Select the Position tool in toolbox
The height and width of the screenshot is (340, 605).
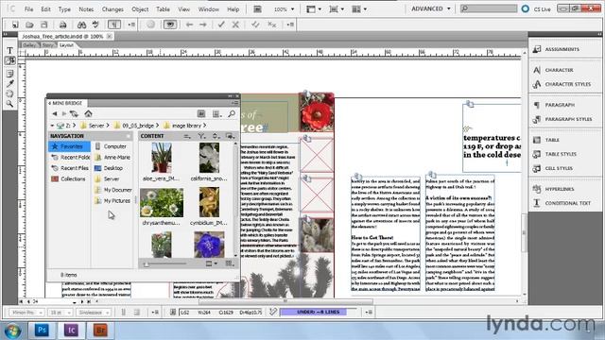point(10,60)
